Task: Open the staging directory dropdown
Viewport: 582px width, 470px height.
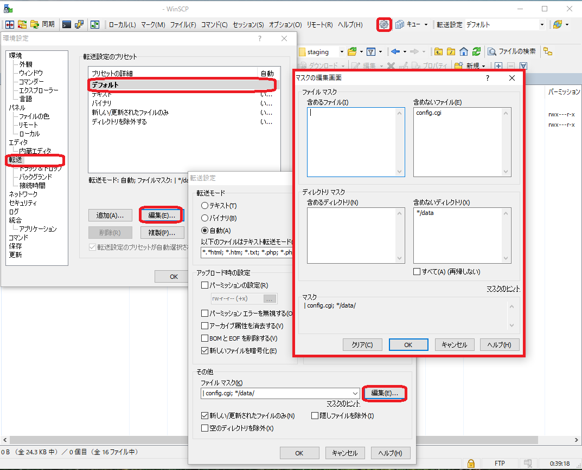Action: click(x=342, y=51)
